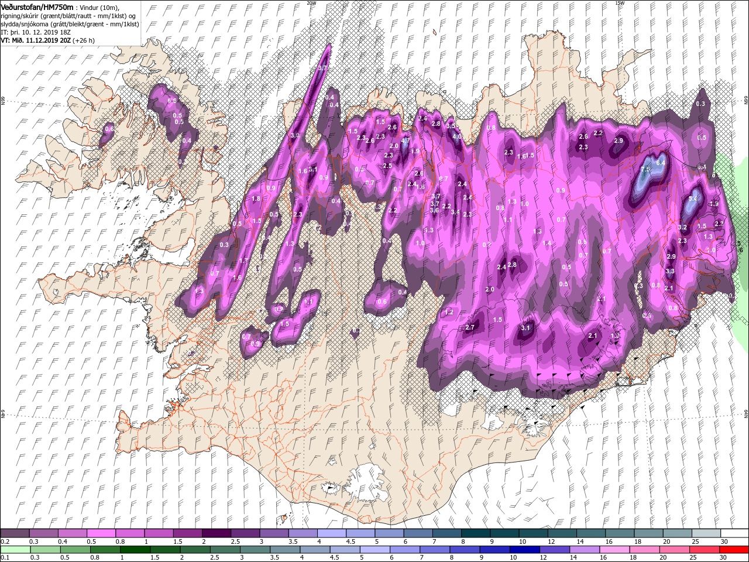Click the 'Vindur (10m),' text in header
Screen dimensions: 749x562
pos(99,7)
